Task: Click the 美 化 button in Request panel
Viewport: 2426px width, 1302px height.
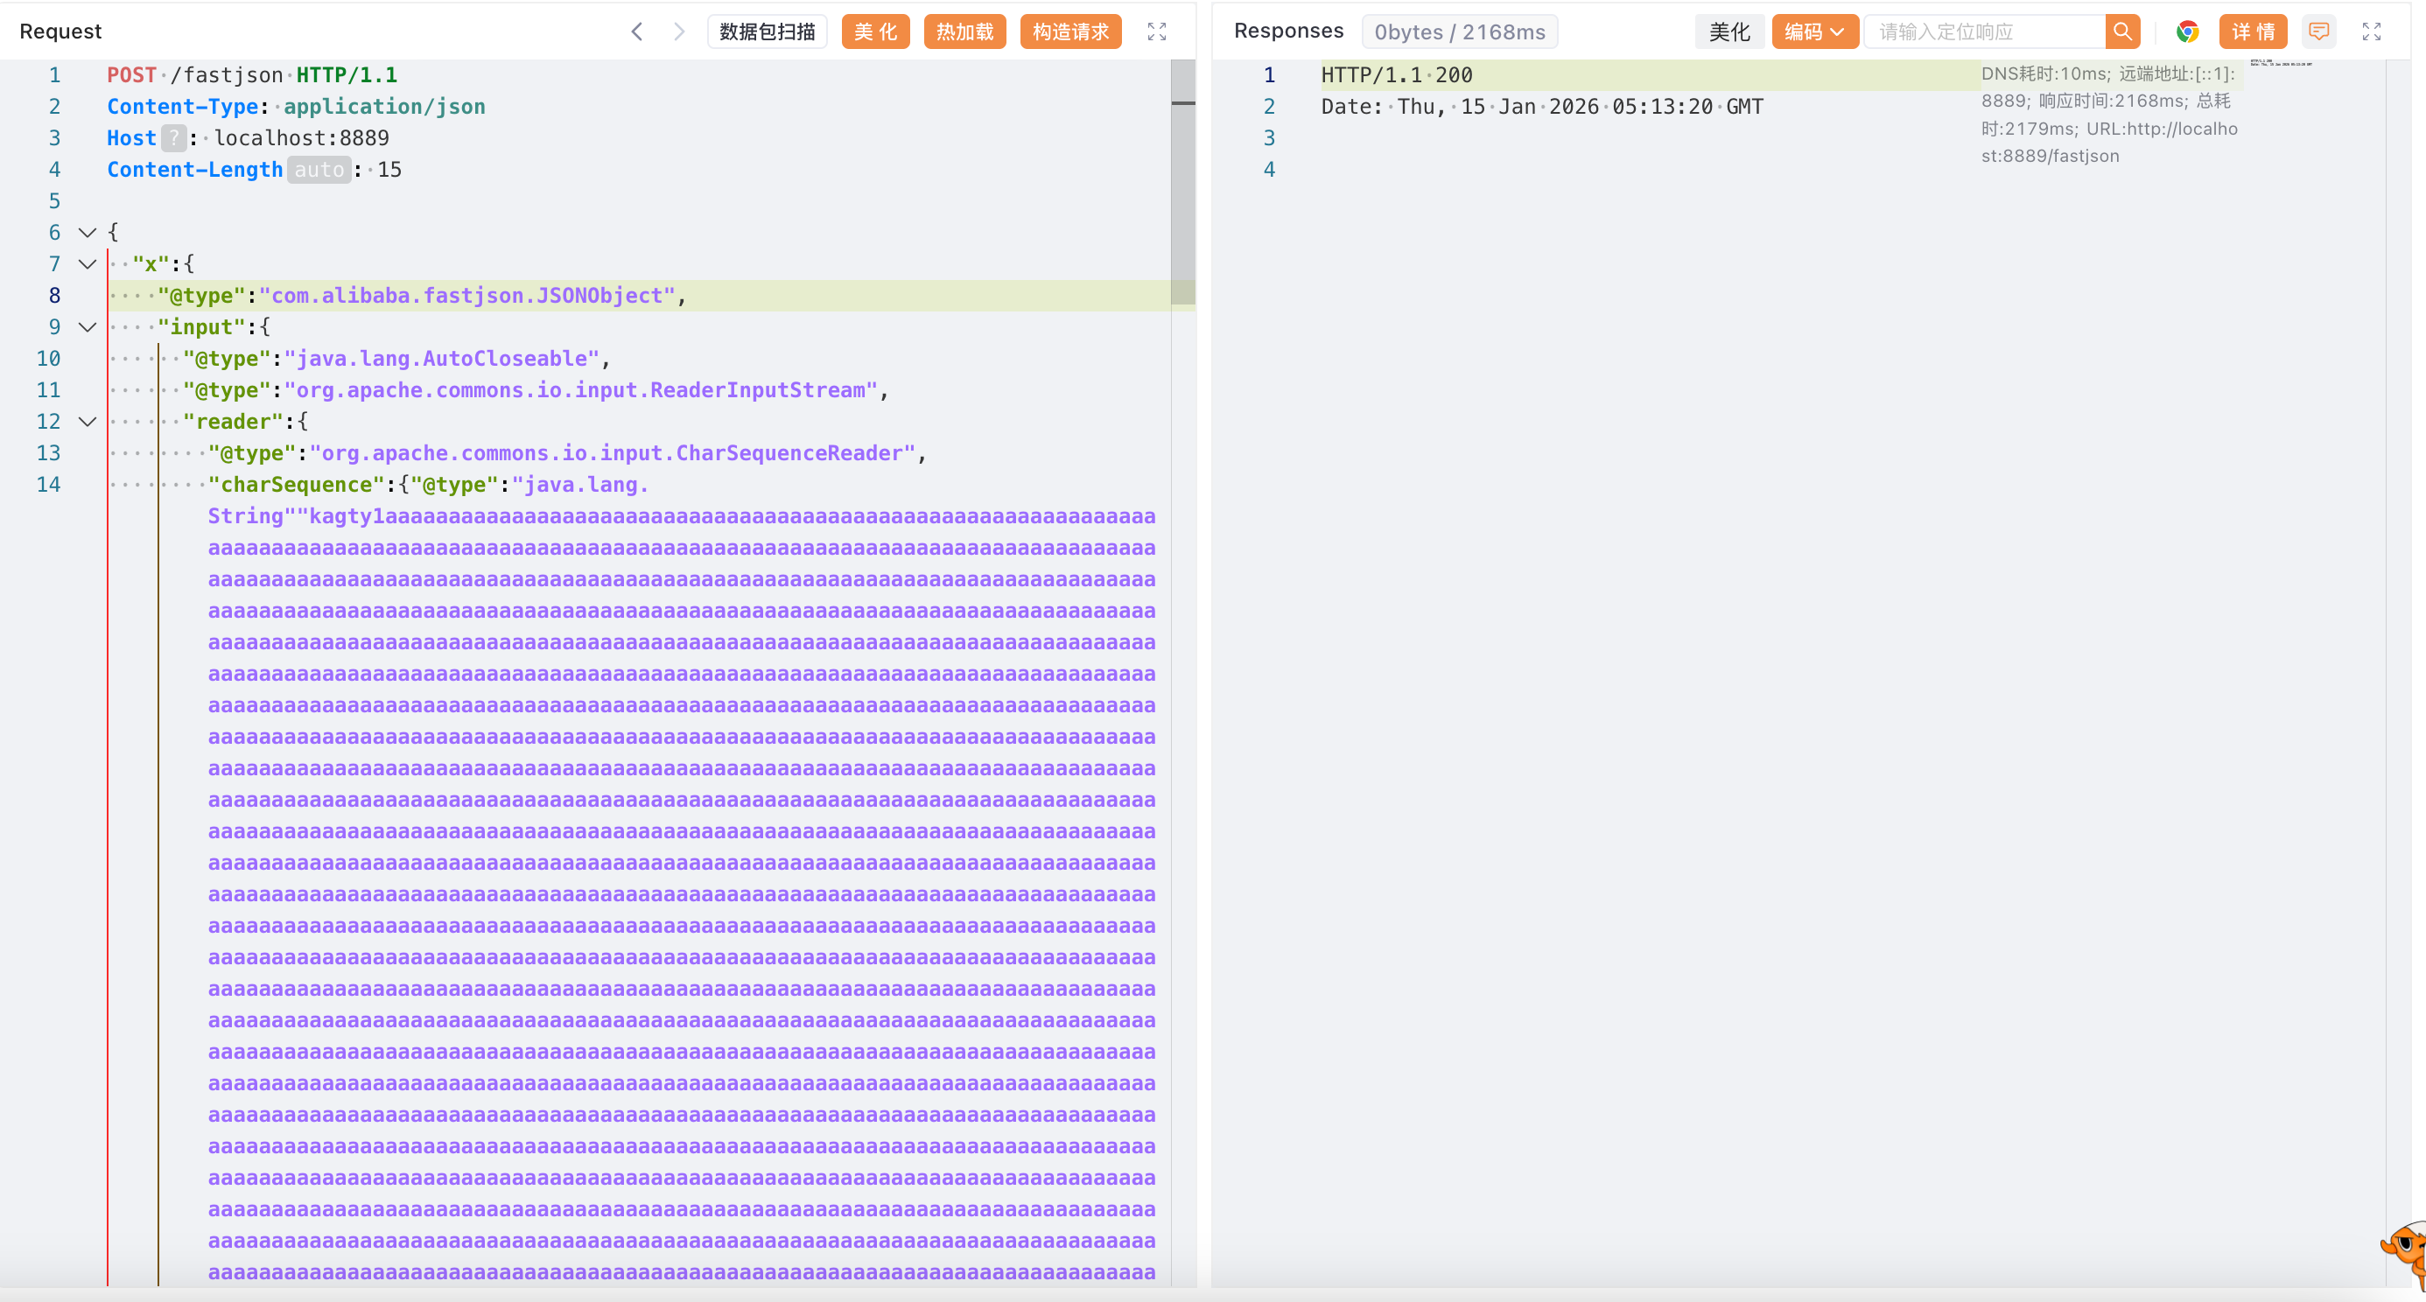Action: 875,32
